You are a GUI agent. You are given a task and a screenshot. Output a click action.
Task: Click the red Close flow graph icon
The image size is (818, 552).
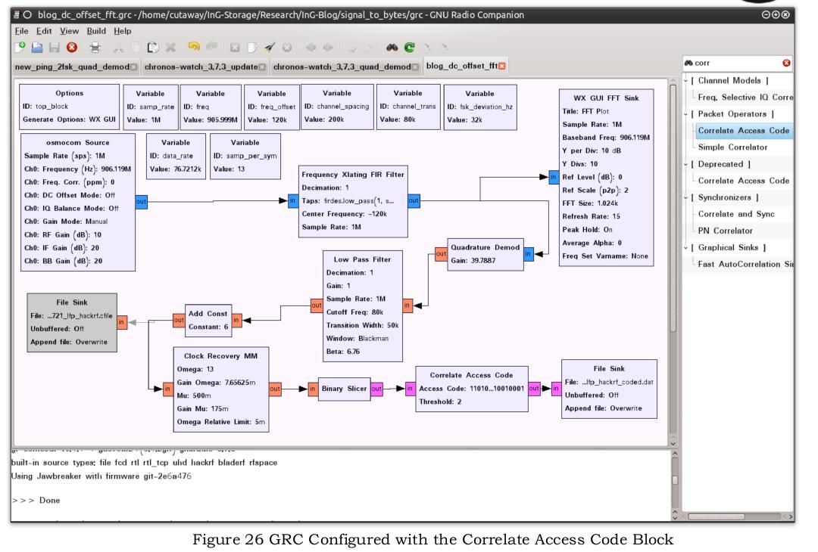(x=72, y=48)
